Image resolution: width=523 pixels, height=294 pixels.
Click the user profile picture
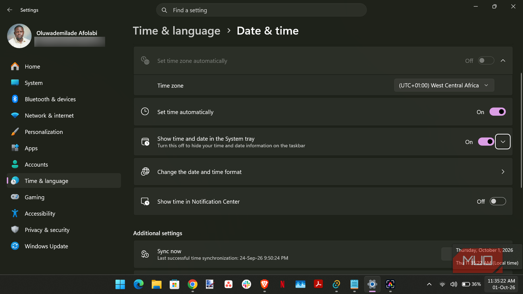[x=19, y=36]
